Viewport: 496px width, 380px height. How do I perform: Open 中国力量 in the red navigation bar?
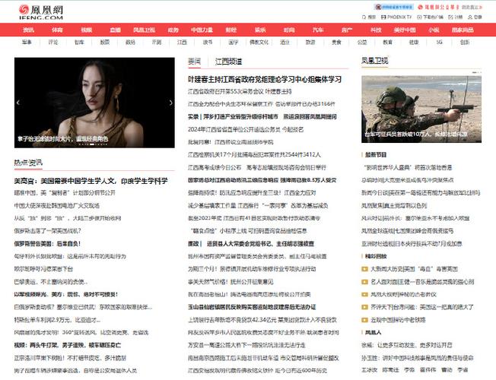[x=202, y=30]
